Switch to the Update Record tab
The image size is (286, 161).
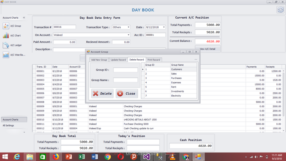click(118, 60)
